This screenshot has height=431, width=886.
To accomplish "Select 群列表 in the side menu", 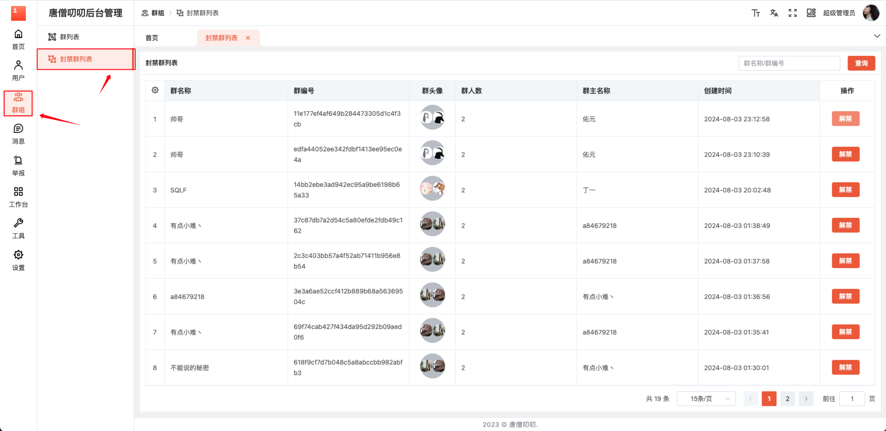I will pyautogui.click(x=70, y=37).
